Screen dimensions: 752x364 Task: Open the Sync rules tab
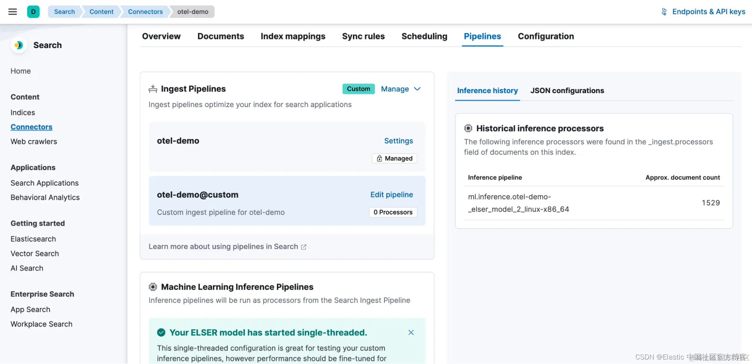coord(363,36)
